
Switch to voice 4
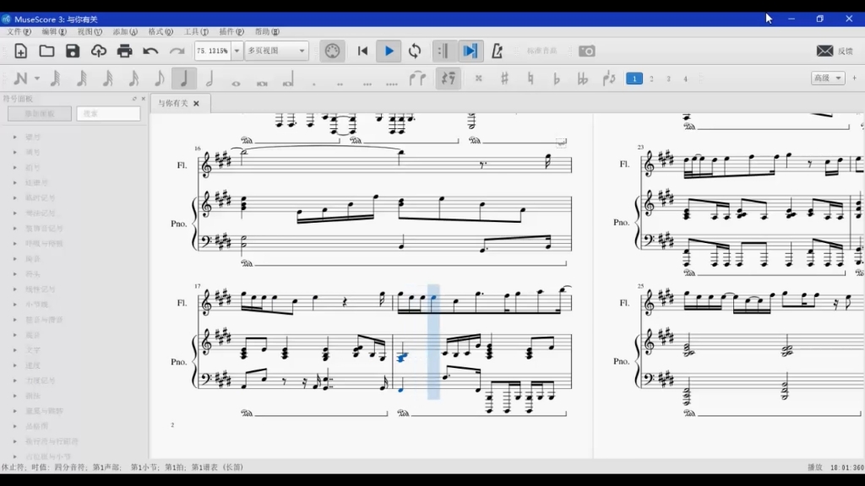(x=686, y=78)
